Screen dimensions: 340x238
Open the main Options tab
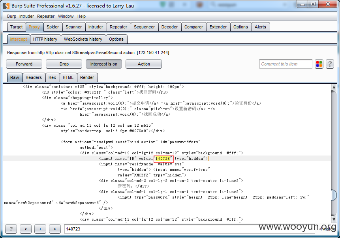[241, 27]
